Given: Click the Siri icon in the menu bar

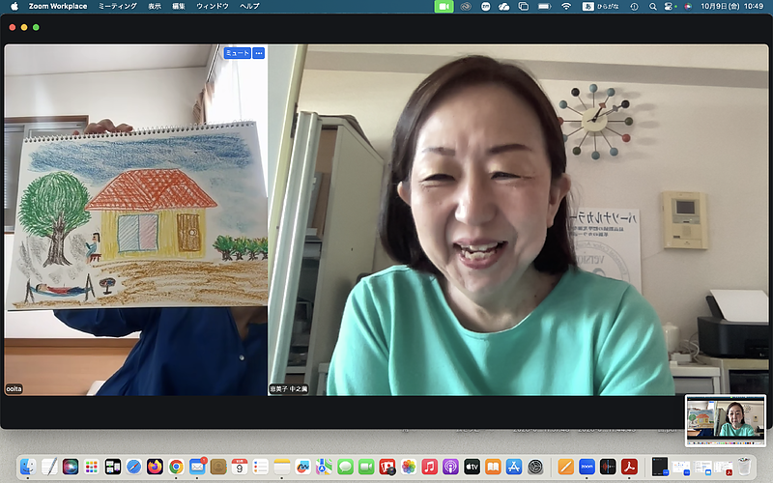Looking at the screenshot, I should pyautogui.click(x=688, y=7).
